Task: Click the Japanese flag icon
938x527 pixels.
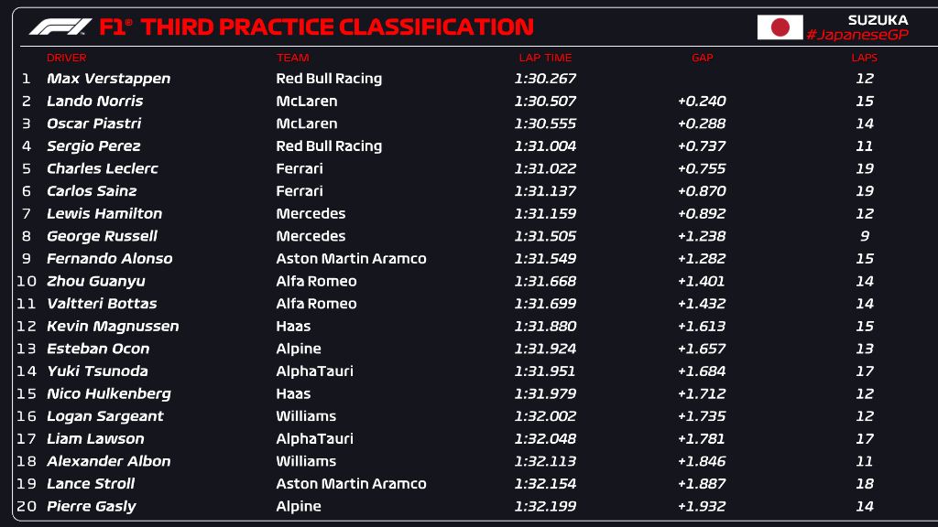Action: [x=780, y=27]
